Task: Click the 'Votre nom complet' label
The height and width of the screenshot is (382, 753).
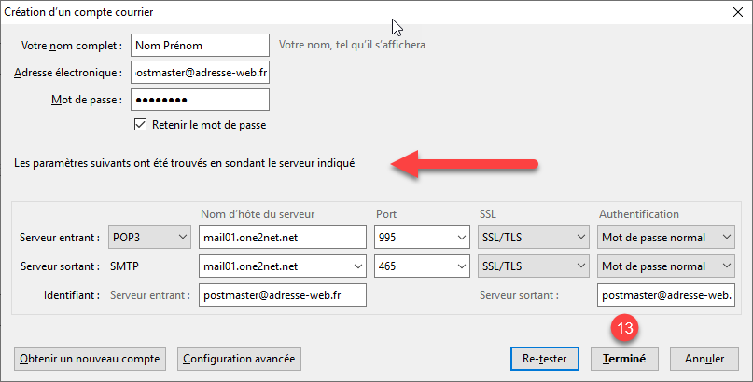Action: [72, 46]
